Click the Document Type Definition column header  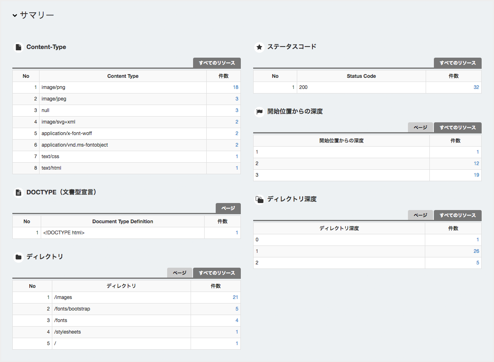123,222
